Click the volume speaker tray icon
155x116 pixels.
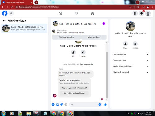point(138,114)
